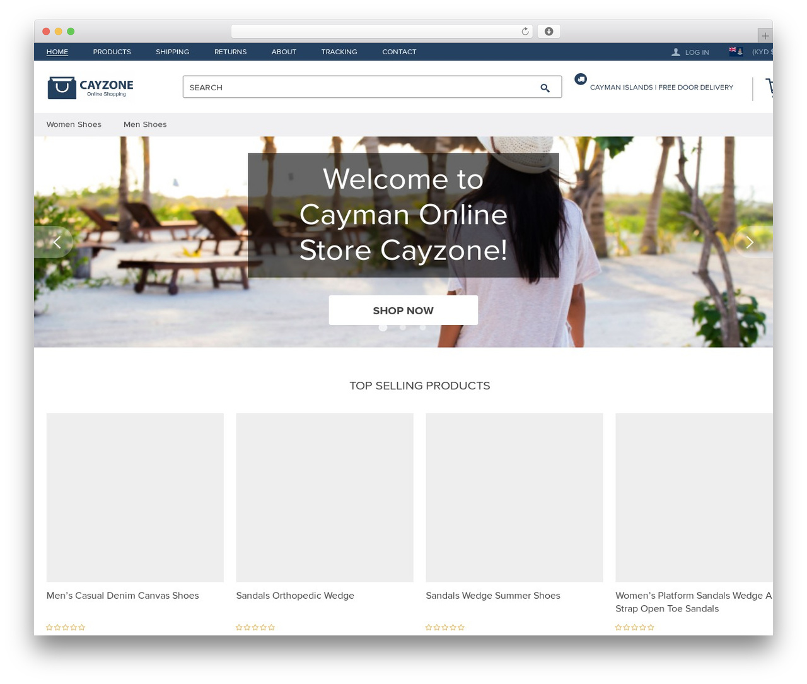Viewport: 807px width, 684px height.
Task: Select the second carousel slide dot
Action: pos(403,327)
